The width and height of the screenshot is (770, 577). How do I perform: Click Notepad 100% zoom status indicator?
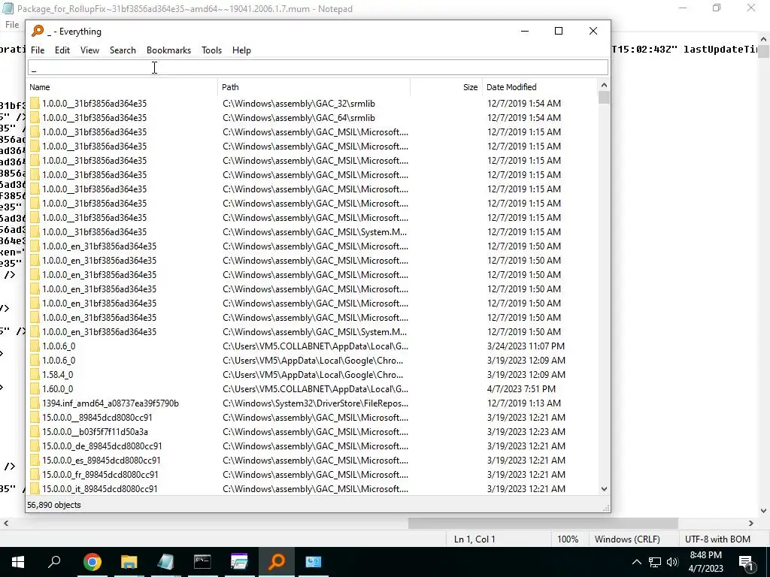pyautogui.click(x=568, y=539)
